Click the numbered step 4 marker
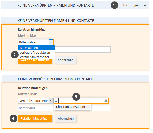 click(14, 118)
